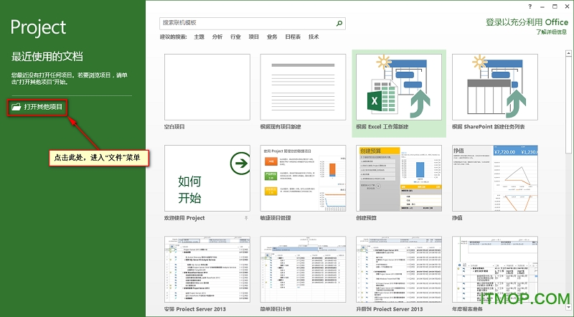Screen dimensions: 574x317
Task: Open the 欢迎使用 Project 如何开始 tile
Action: 207,179
